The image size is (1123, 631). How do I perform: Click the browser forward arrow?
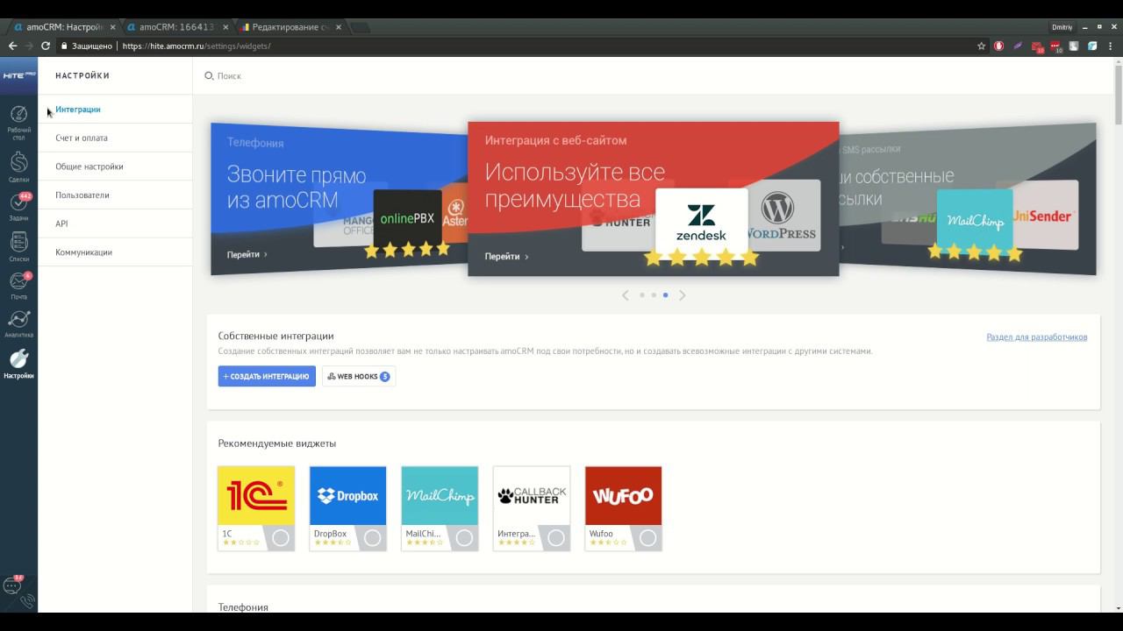29,46
